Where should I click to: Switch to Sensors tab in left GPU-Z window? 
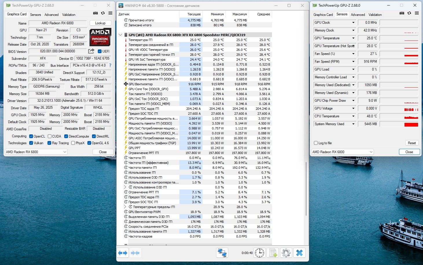pyautogui.click(x=36, y=15)
